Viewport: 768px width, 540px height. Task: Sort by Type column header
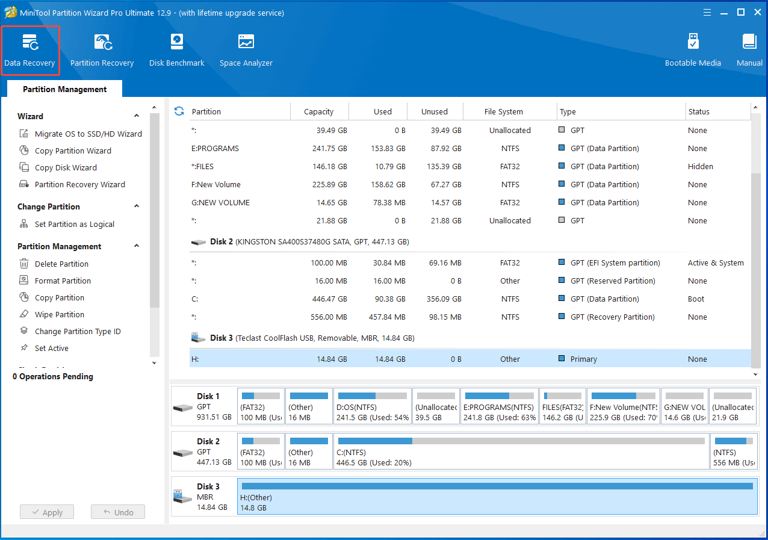pos(621,111)
